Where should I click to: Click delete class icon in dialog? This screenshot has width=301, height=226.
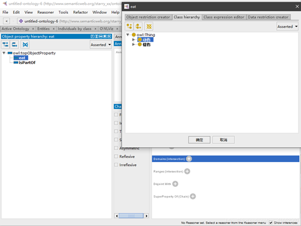(x=149, y=27)
